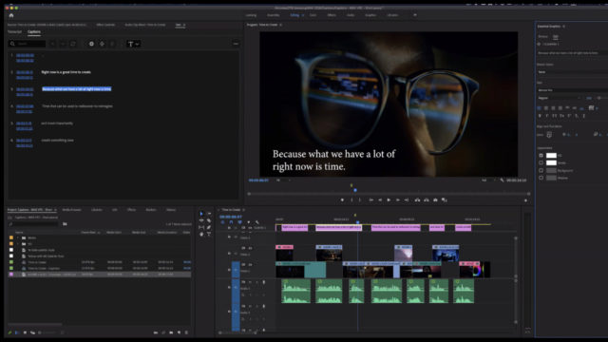The height and width of the screenshot is (342, 608).
Task: Open the Text panel options menu (three dots)
Action: click(x=236, y=44)
